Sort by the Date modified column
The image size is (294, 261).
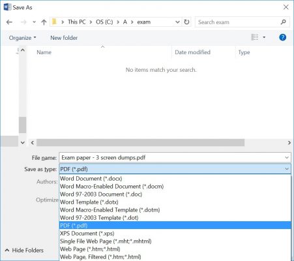coord(192,52)
